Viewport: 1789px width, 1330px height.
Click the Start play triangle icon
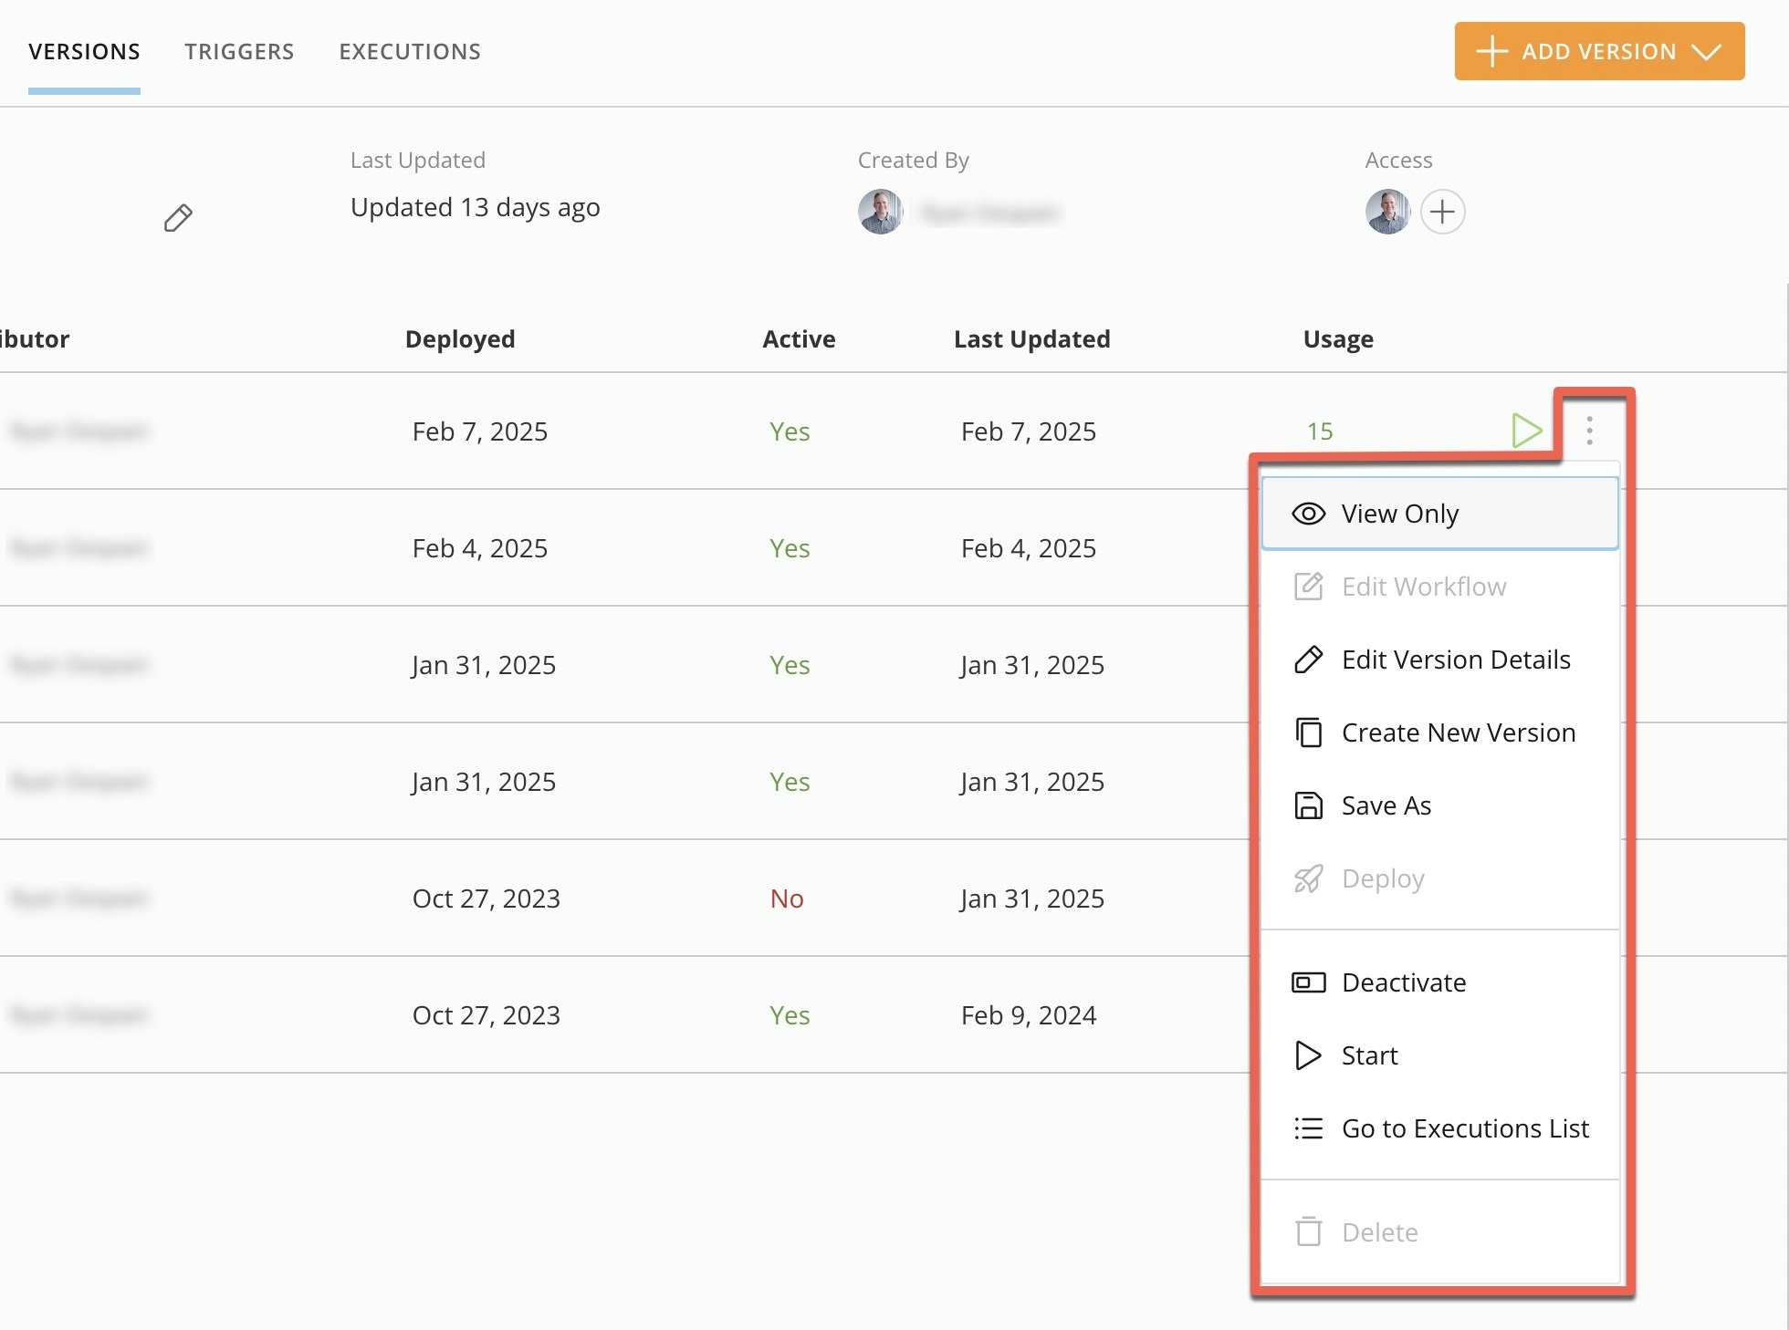(1308, 1055)
